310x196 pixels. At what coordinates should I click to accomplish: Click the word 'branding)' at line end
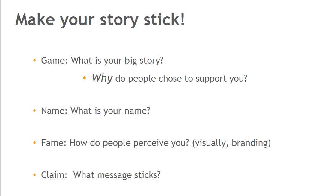pos(251,143)
